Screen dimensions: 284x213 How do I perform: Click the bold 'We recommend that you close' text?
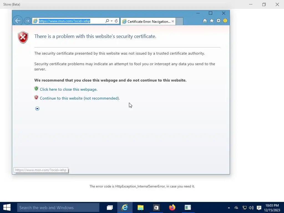(110, 80)
